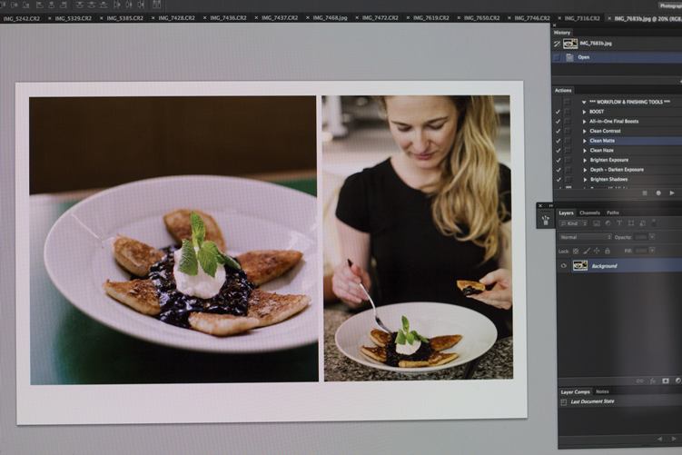Select the Background layer thumbnail
The width and height of the screenshot is (682, 455).
pos(579,265)
